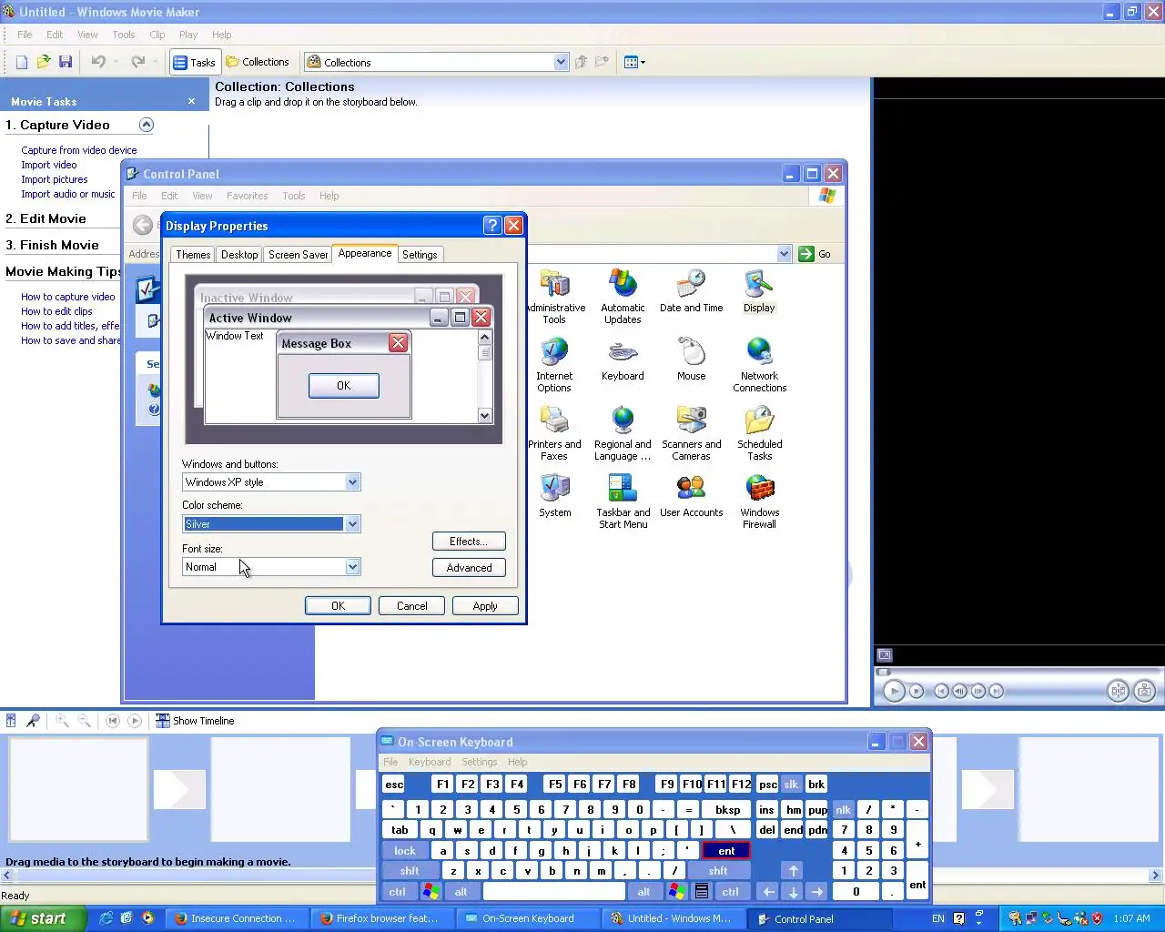Click the ent key on On-Screen Keyboard
This screenshot has width=1165, height=932.
[726, 851]
